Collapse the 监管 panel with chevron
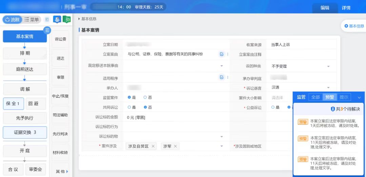The height and width of the screenshot is (177, 366). tap(359, 97)
